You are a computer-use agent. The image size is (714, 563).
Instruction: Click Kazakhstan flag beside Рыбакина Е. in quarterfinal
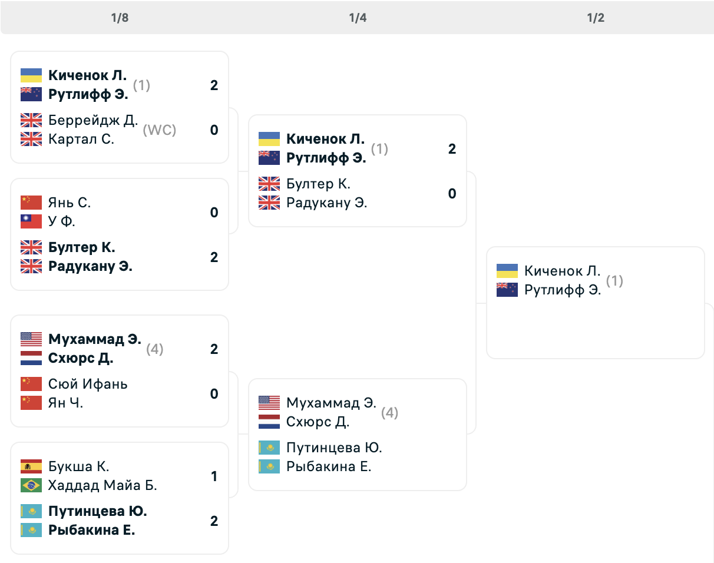269,466
